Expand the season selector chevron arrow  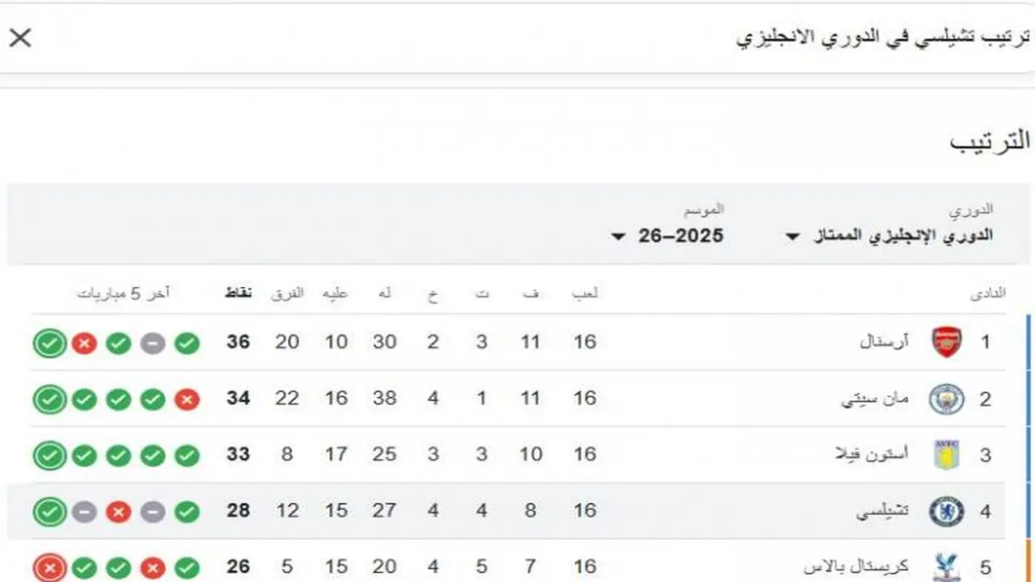(618, 237)
